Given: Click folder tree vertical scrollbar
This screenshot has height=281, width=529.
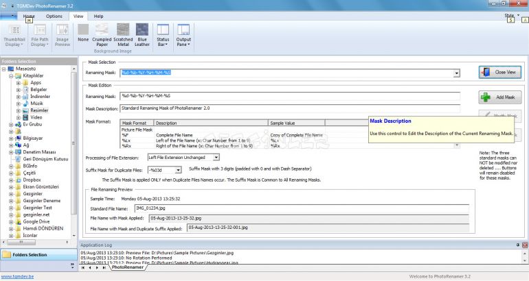Looking at the screenshot, I should click(x=74, y=145).
